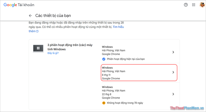Click the blue checkmark current session icon
The width and height of the screenshot is (206, 112).
(104, 59)
